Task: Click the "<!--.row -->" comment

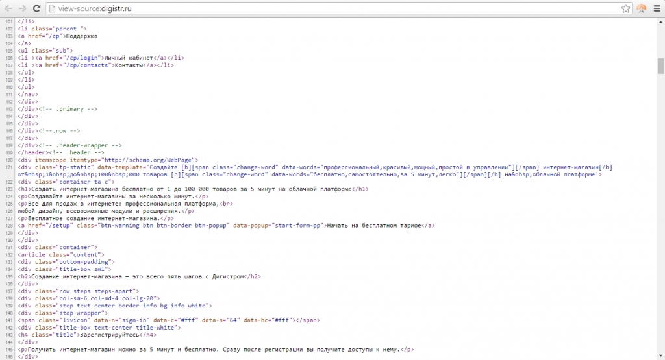Action: [x=59, y=131]
